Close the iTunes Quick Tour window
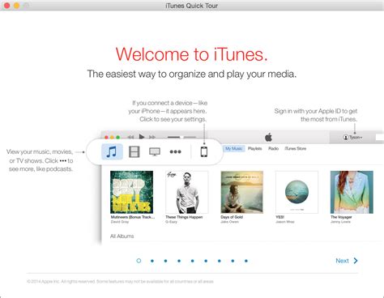Viewport: 384px width, 298px height. (x=7, y=6)
